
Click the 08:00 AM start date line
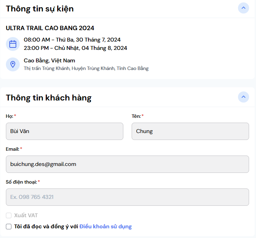tap(72, 40)
